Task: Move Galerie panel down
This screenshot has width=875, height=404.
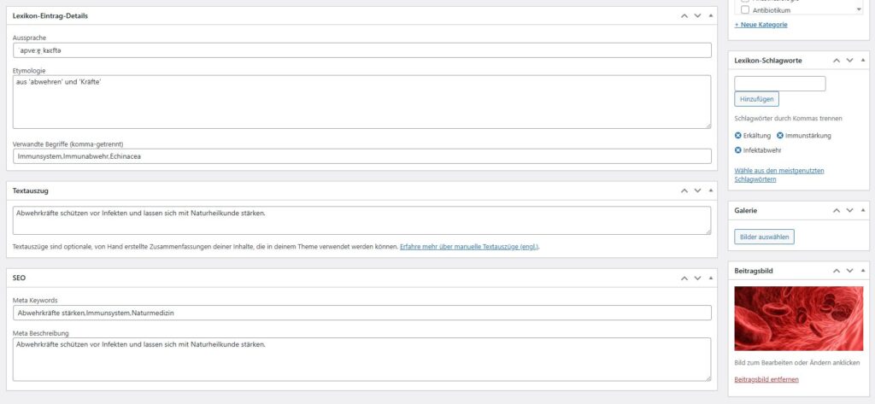Action: point(849,210)
